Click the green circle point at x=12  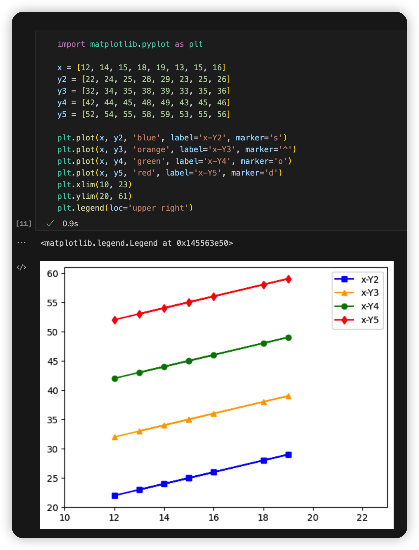pyautogui.click(x=115, y=379)
